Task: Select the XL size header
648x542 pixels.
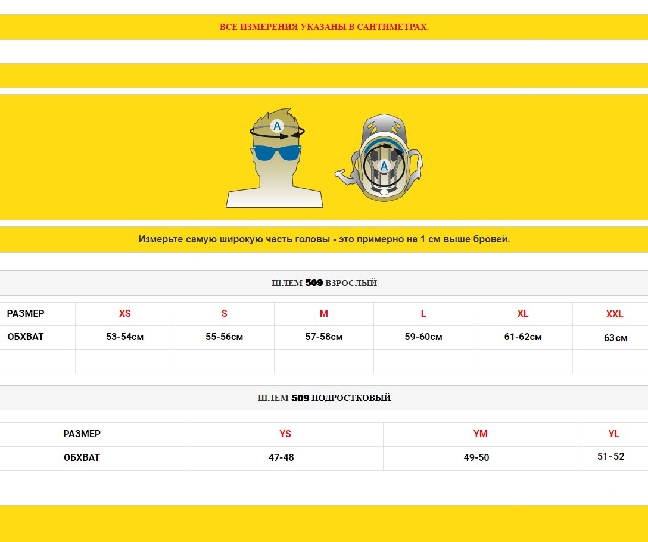Action: 523,314
